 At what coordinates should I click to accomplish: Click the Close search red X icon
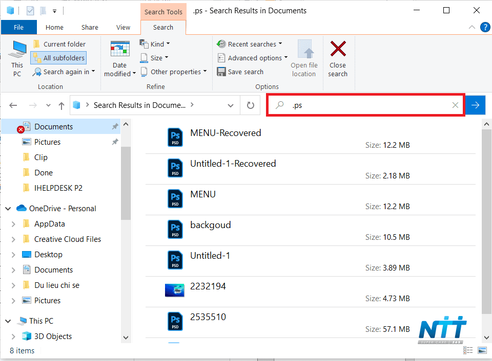click(x=338, y=49)
